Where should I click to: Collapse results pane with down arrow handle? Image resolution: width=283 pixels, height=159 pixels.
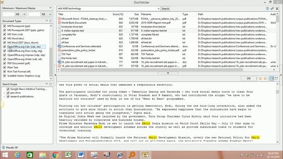[x=168, y=73]
